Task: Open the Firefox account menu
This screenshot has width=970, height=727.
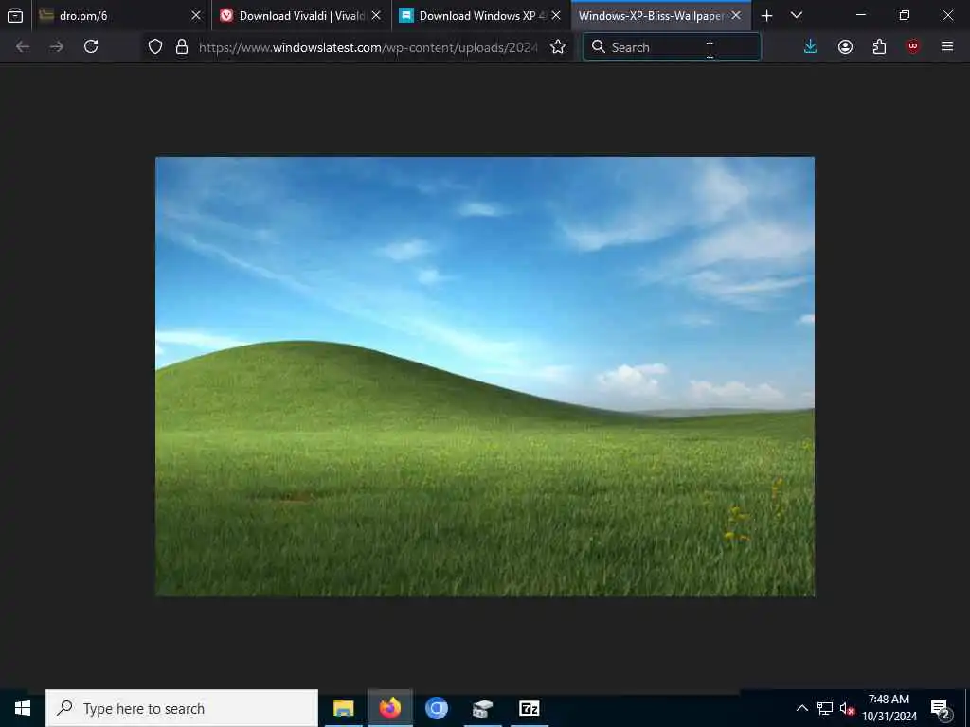Action: [x=845, y=47]
